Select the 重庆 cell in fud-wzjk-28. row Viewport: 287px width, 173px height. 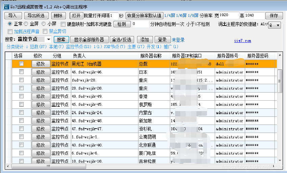coord(154,80)
